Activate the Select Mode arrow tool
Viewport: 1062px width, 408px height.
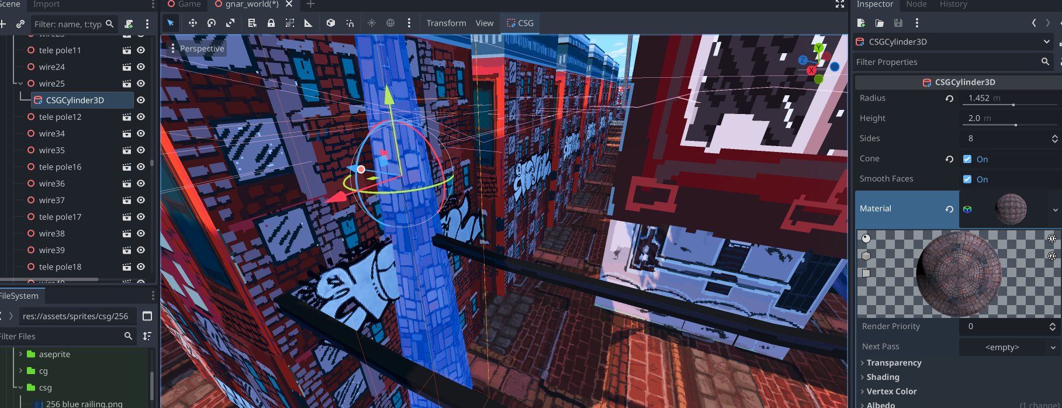coord(171,23)
